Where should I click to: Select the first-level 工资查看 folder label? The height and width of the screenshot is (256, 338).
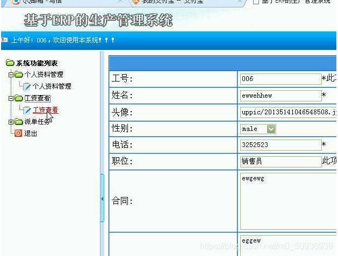[x=37, y=98]
